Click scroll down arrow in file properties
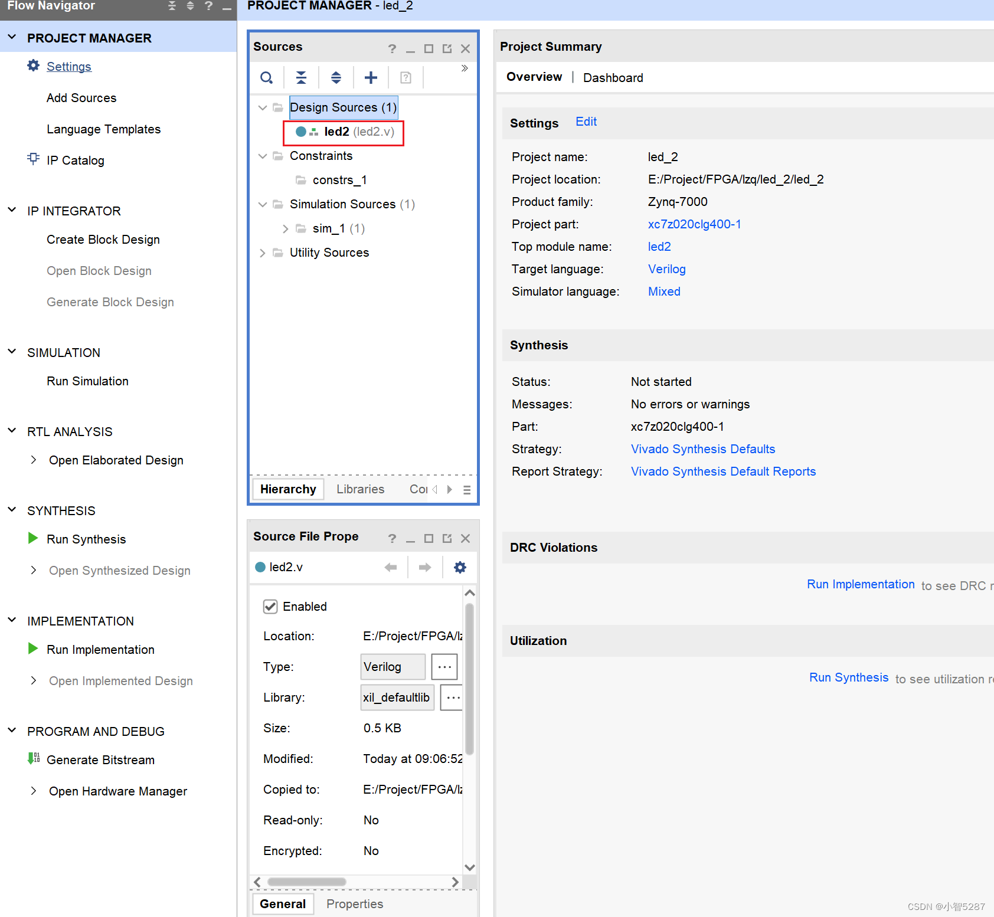The height and width of the screenshot is (917, 994). (470, 867)
